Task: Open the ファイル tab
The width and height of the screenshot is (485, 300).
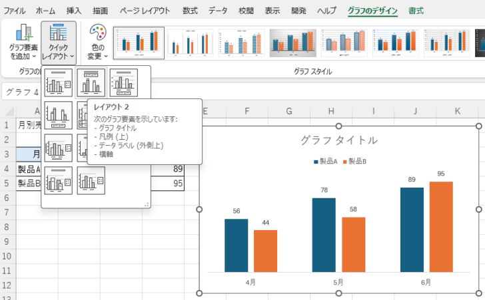Action: pos(14,11)
